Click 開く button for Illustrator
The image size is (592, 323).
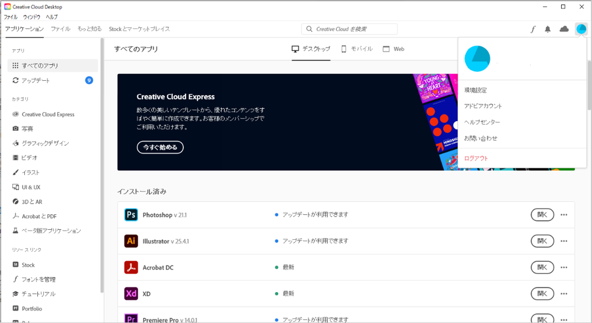[542, 241]
